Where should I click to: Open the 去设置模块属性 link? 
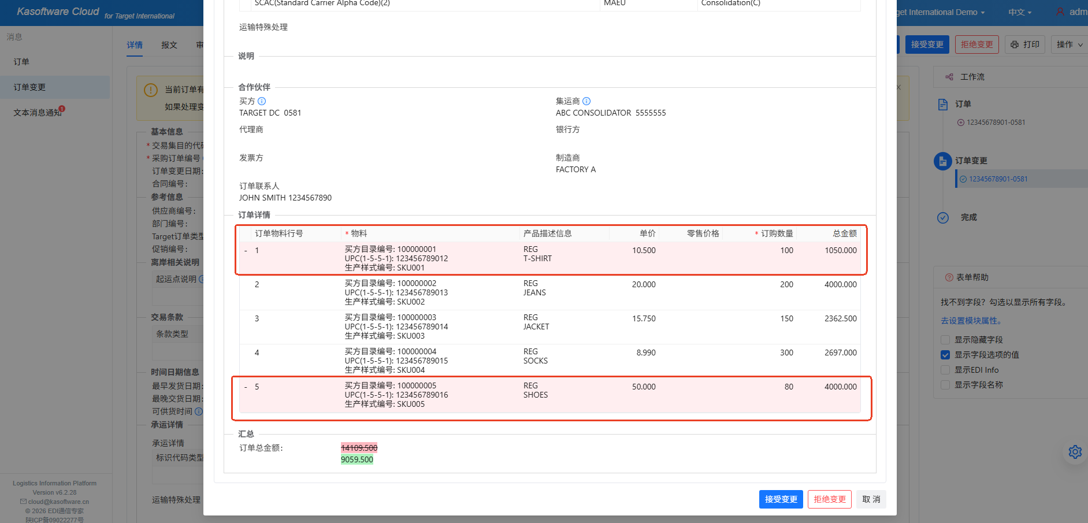[x=971, y=321]
